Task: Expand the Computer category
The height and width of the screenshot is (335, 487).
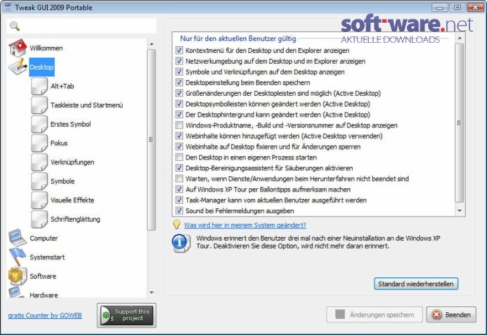Action: (44, 239)
